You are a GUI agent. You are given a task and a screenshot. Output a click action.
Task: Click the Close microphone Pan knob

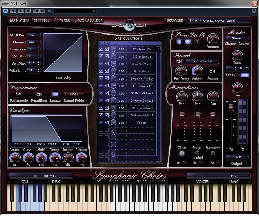[182, 96]
